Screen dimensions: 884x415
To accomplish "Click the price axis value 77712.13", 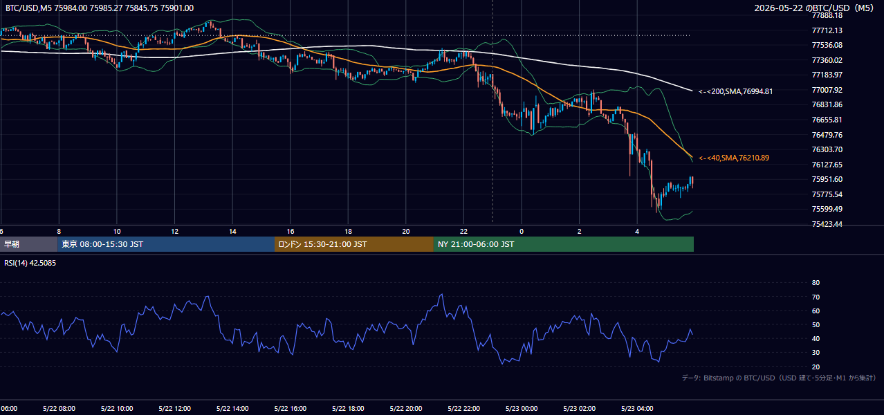I will (827, 30).
